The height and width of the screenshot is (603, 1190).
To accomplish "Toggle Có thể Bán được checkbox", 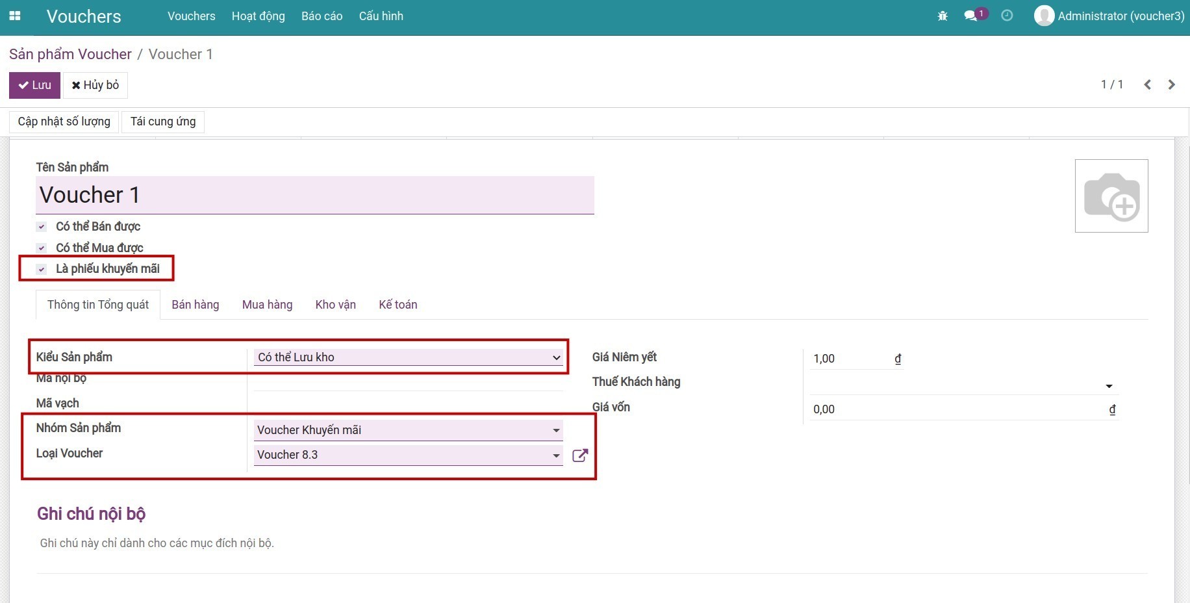I will point(42,227).
